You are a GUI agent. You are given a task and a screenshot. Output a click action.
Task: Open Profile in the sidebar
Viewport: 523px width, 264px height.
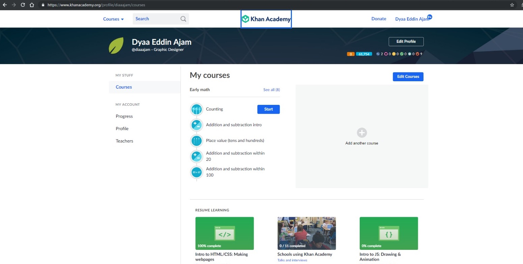122,128
